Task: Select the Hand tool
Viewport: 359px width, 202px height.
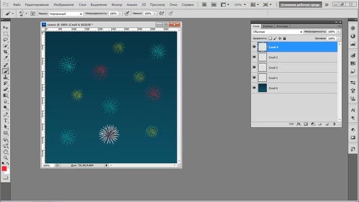Action: tap(6, 152)
